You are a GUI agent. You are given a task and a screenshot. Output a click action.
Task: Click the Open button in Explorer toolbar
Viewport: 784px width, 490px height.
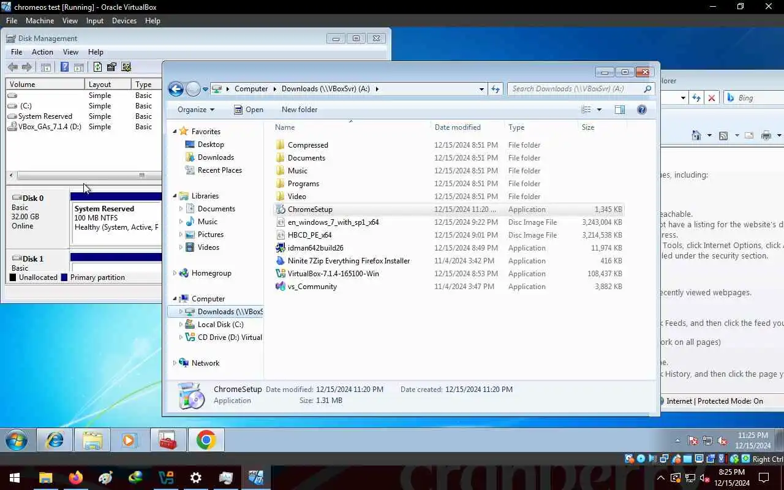point(249,110)
